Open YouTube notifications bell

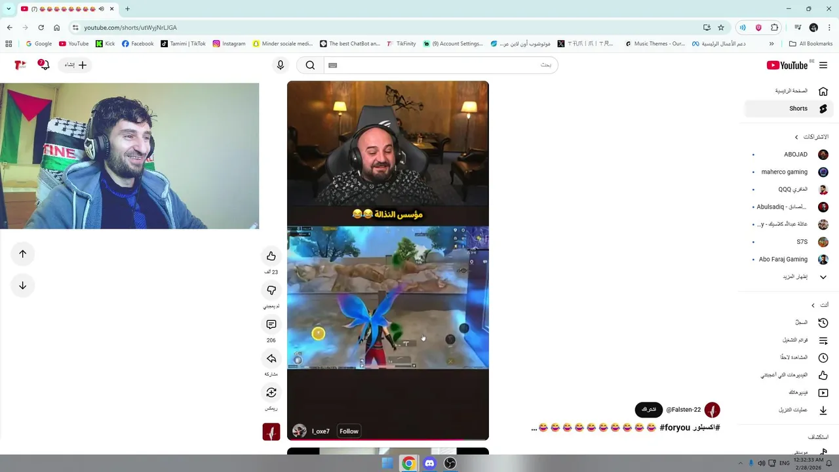click(44, 64)
